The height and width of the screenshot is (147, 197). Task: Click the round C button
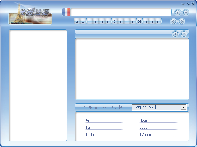click(x=173, y=21)
